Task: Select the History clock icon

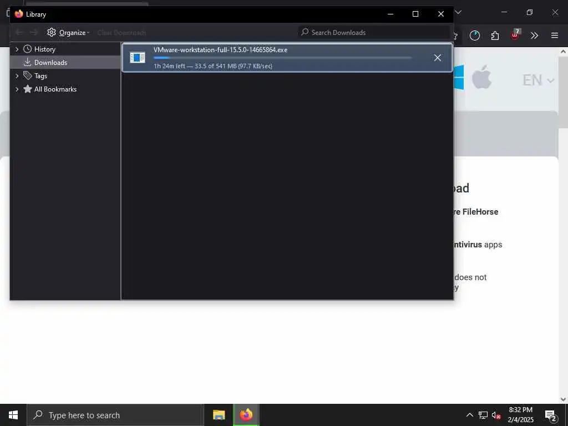Action: pos(28,49)
